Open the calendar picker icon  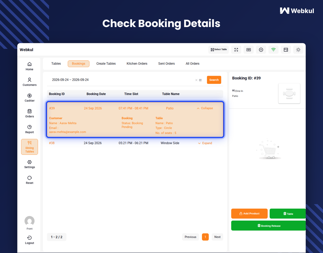(200, 80)
